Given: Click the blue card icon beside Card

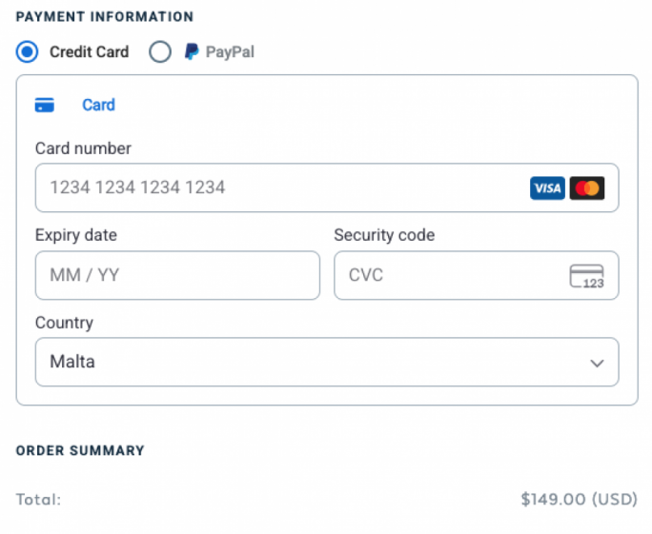Looking at the screenshot, I should [45, 106].
